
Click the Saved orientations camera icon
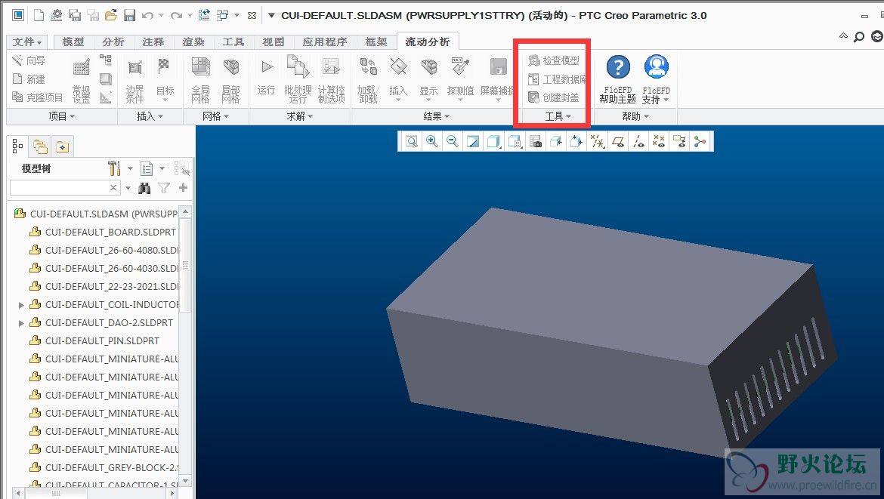(x=536, y=141)
